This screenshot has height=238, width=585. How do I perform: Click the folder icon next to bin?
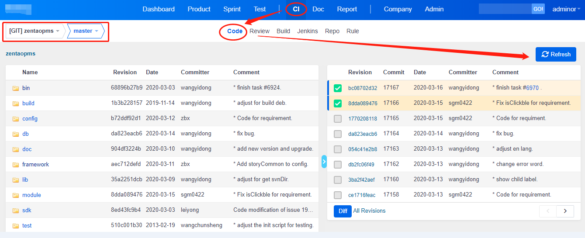click(16, 88)
